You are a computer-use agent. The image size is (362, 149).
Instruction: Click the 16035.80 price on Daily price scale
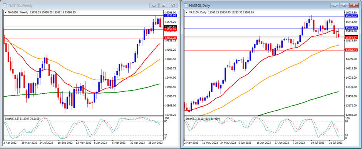[x=351, y=13]
